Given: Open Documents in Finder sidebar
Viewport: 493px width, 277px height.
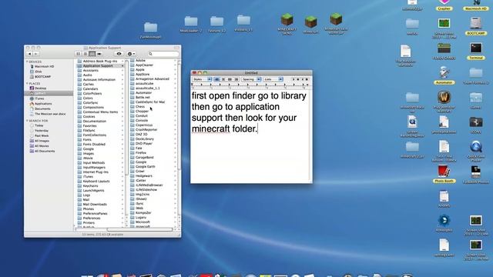Looking at the screenshot, I should tap(40, 108).
